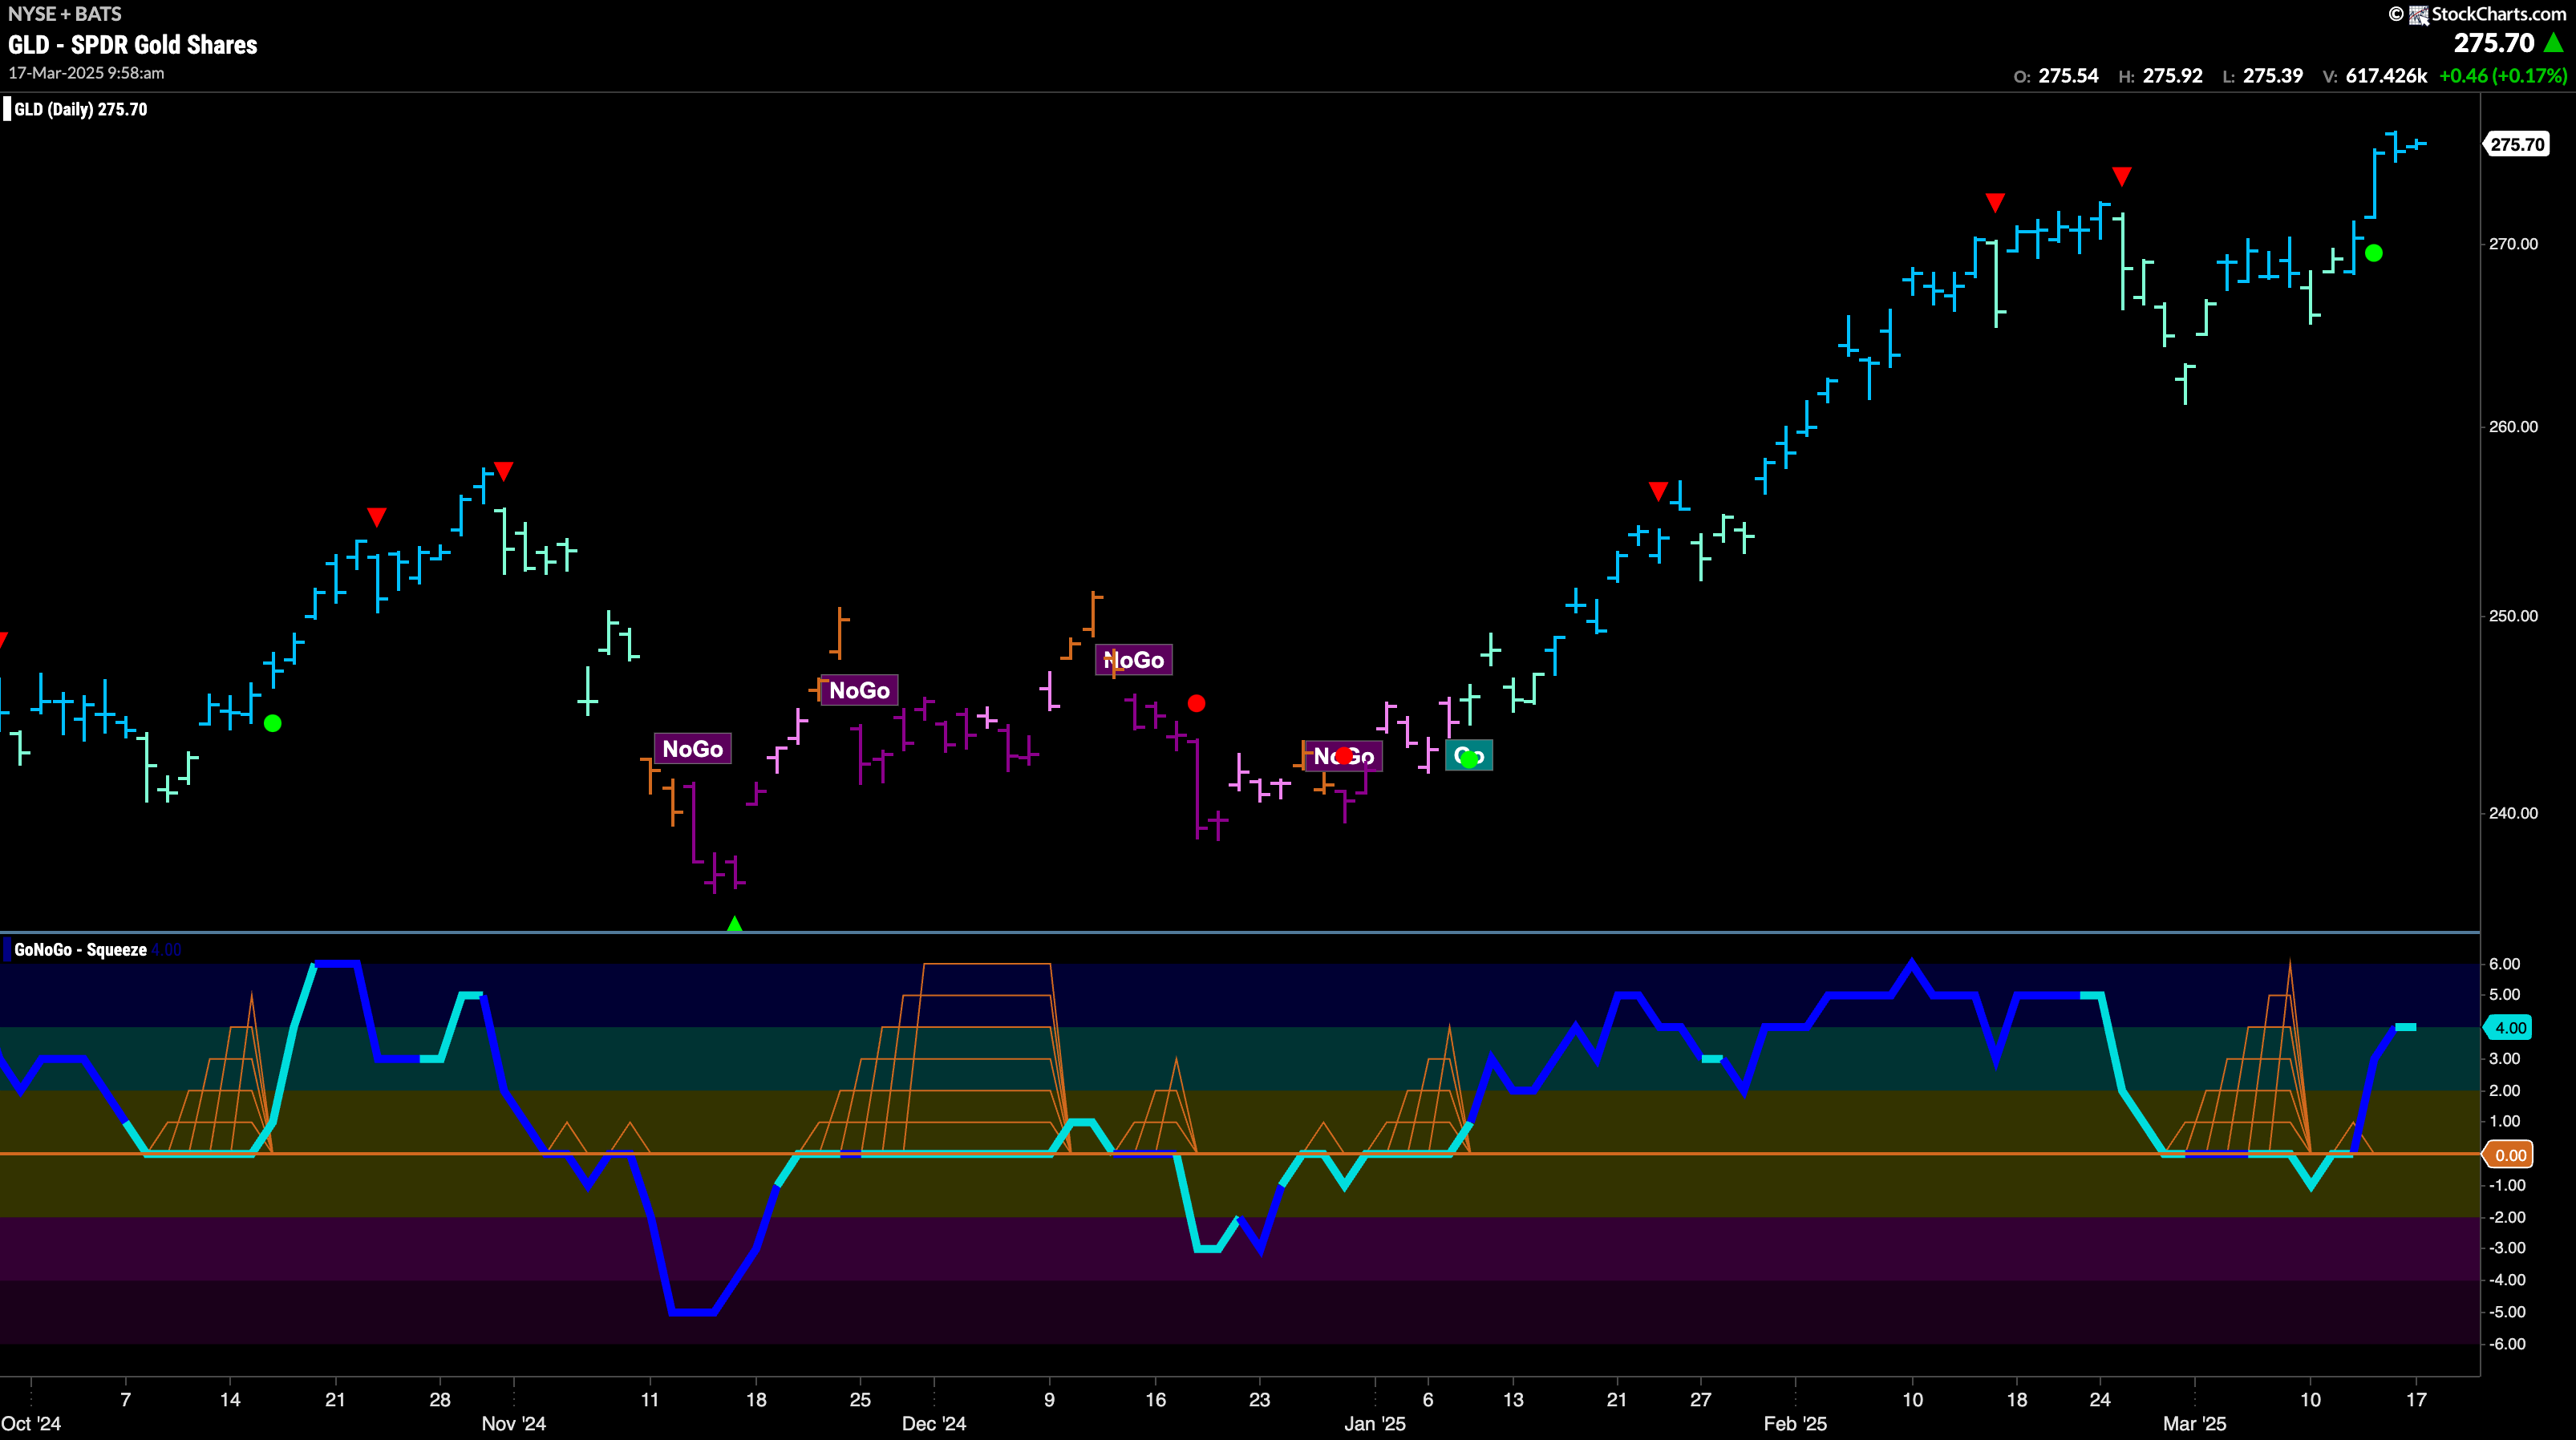This screenshot has width=2576, height=1440.
Task: Click the 17-Mar-2025 9:58:am timestamp
Action: (86, 73)
